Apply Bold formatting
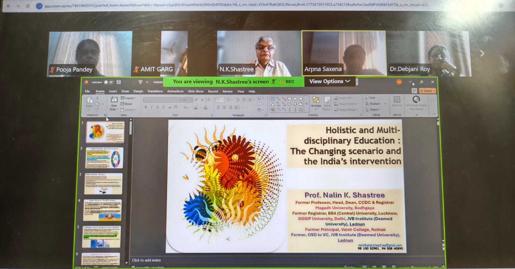 (x=146, y=107)
